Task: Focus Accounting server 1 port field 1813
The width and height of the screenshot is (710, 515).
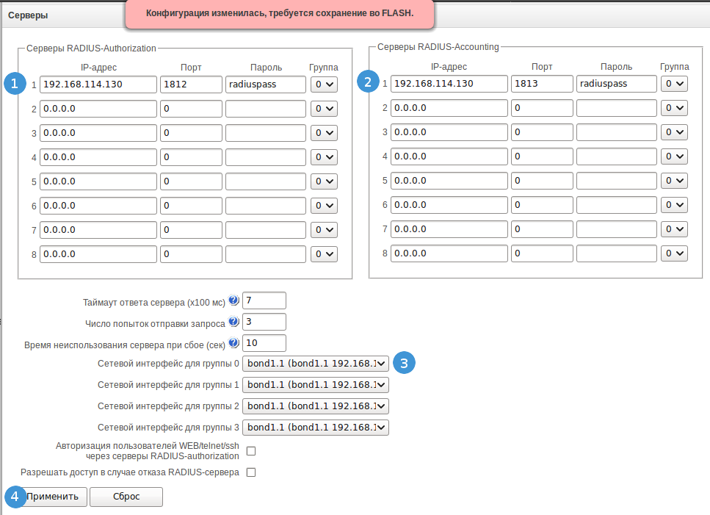Action: (x=542, y=83)
